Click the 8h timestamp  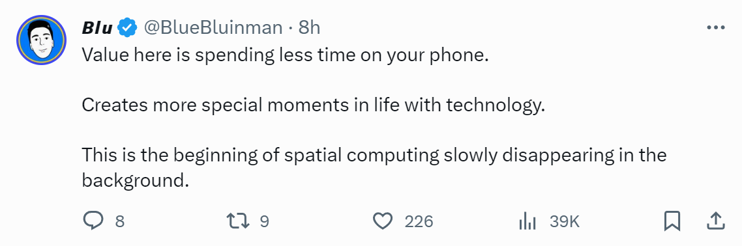[x=309, y=28]
